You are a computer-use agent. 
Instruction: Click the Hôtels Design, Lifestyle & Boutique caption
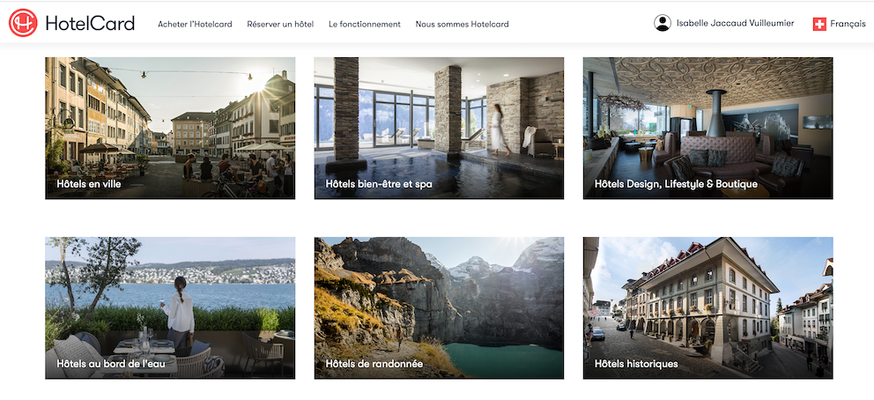[x=676, y=184]
